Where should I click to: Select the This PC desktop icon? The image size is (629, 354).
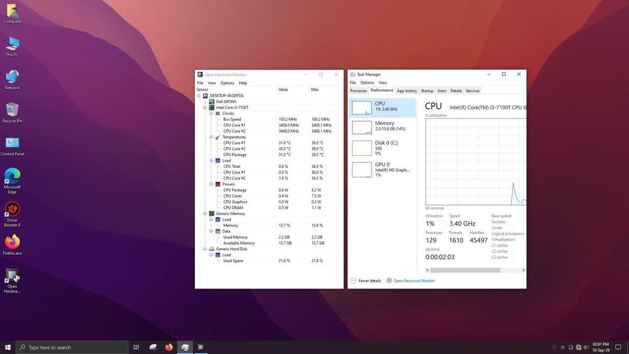pyautogui.click(x=12, y=47)
